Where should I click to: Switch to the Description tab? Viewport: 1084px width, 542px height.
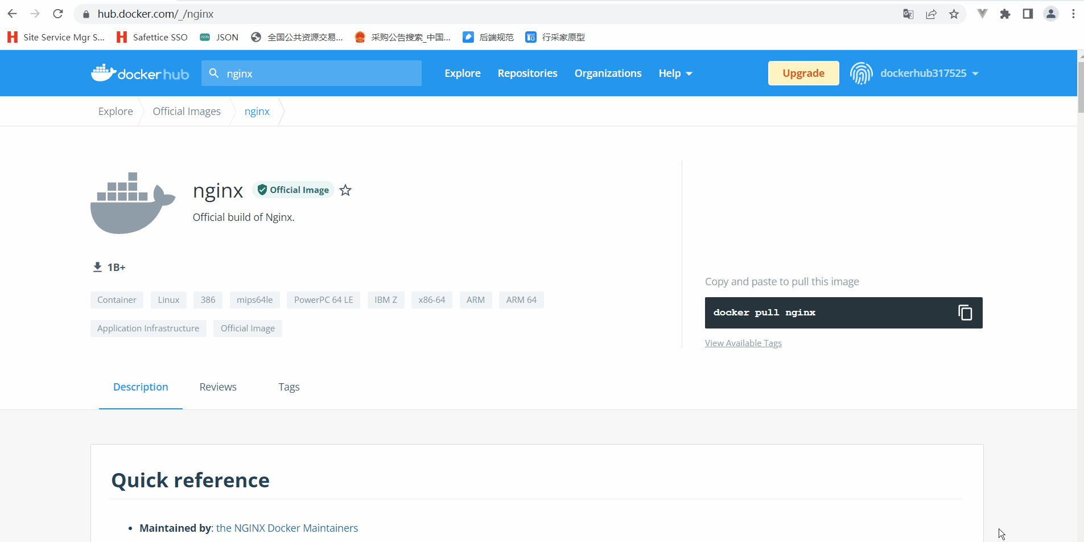141,387
